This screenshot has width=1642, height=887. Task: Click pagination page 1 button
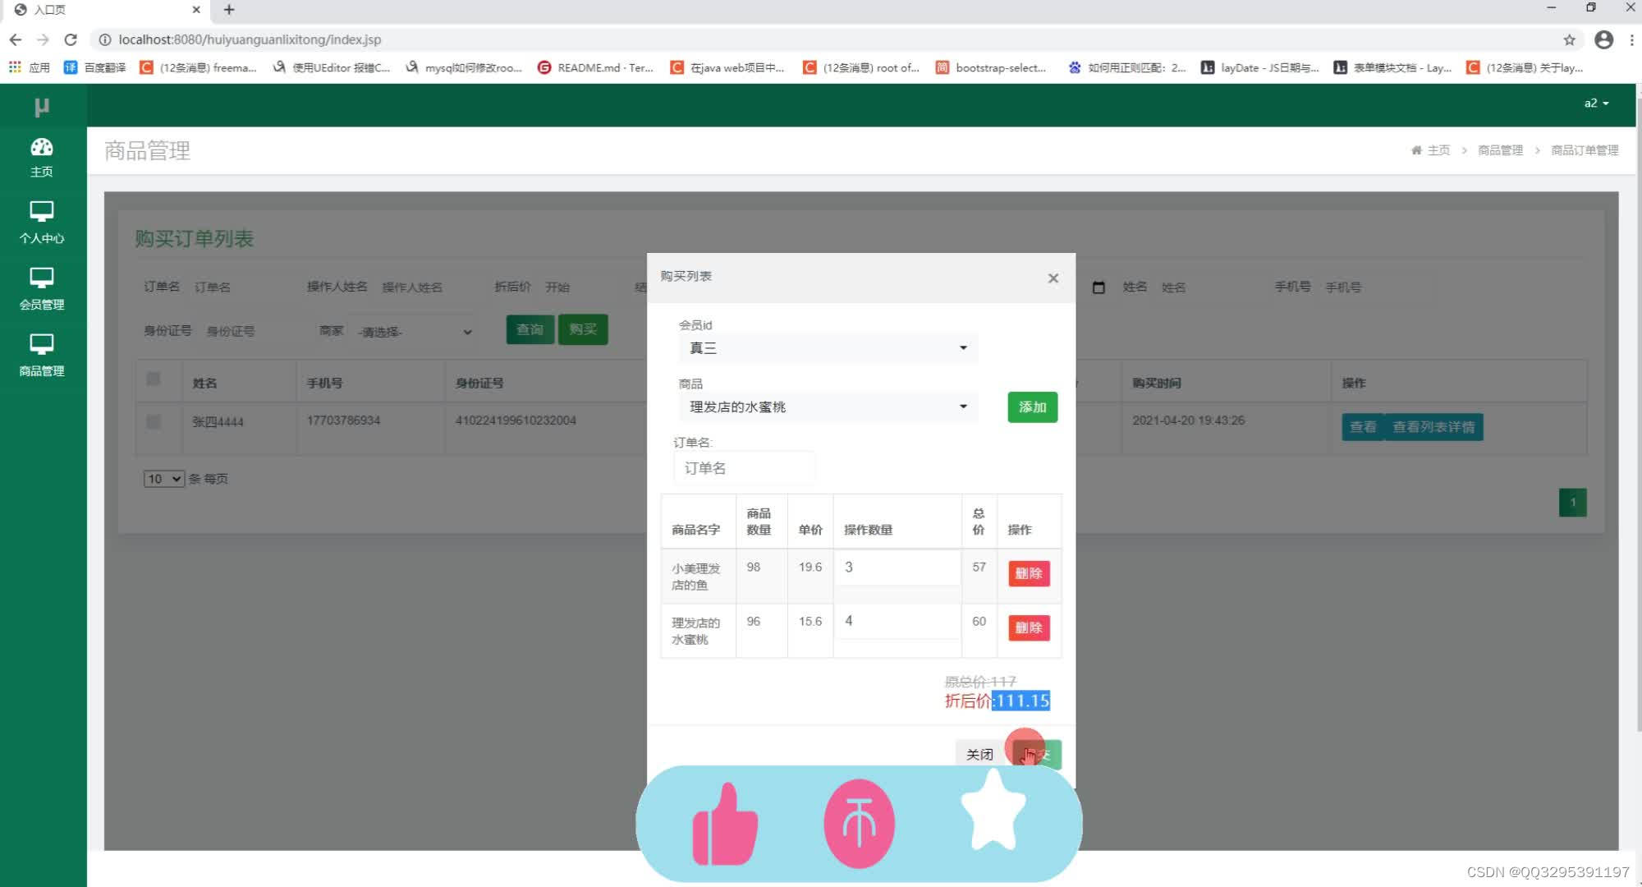[x=1572, y=503]
